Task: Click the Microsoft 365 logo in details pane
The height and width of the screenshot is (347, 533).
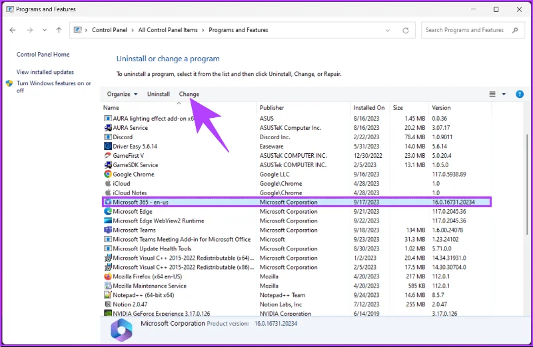Action: 121,330
